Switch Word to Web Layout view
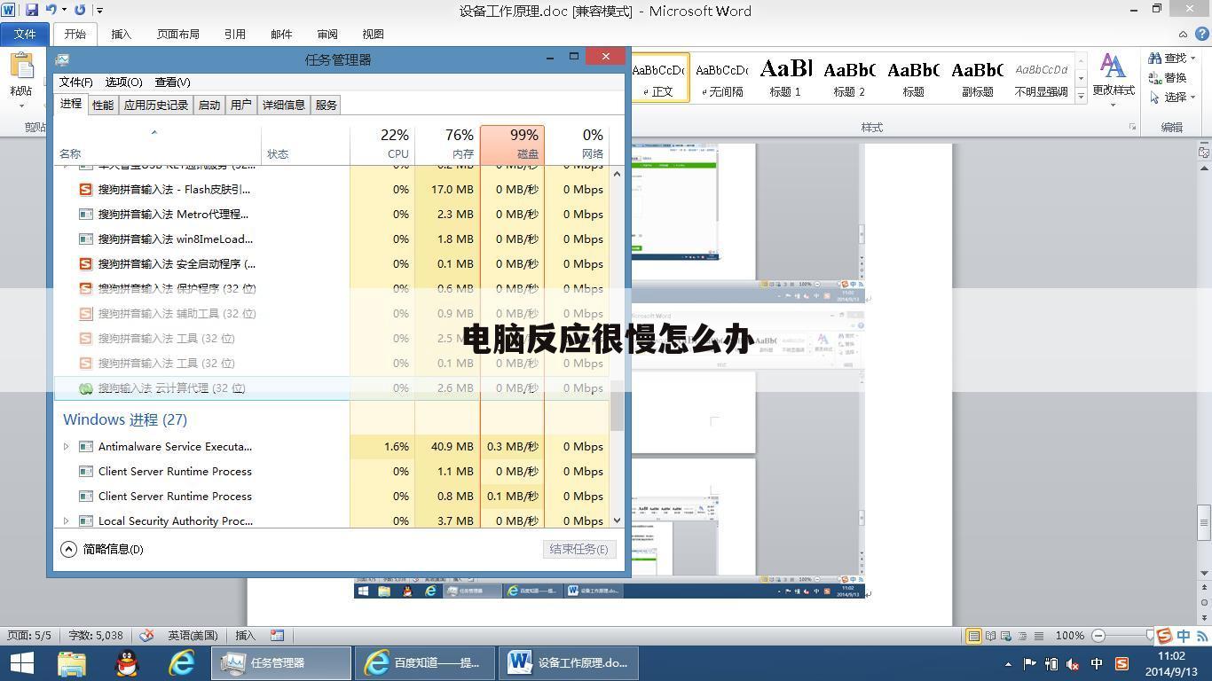 pyautogui.click(x=1006, y=636)
